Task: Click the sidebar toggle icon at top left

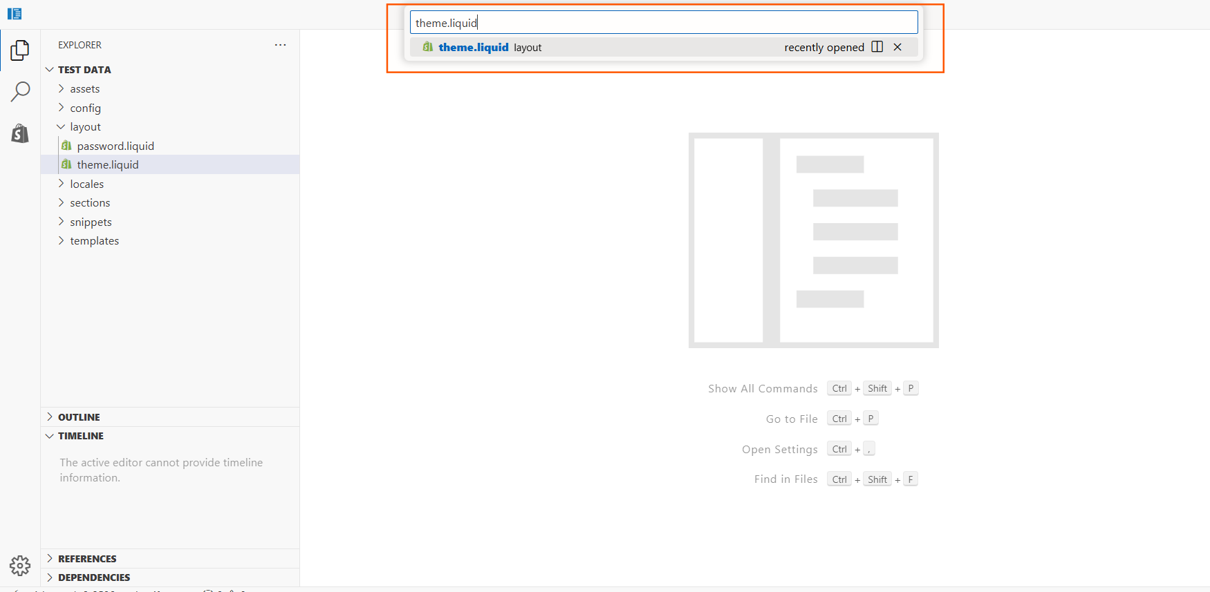Action: 15,14
